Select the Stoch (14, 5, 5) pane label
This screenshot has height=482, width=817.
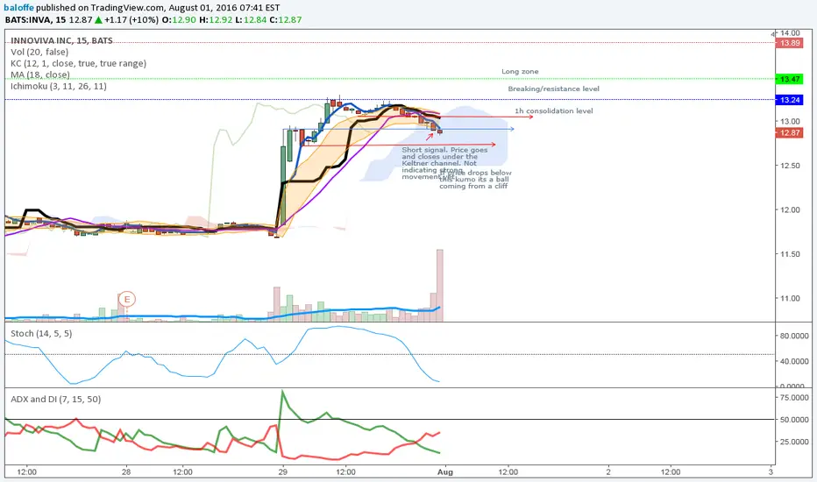click(41, 334)
